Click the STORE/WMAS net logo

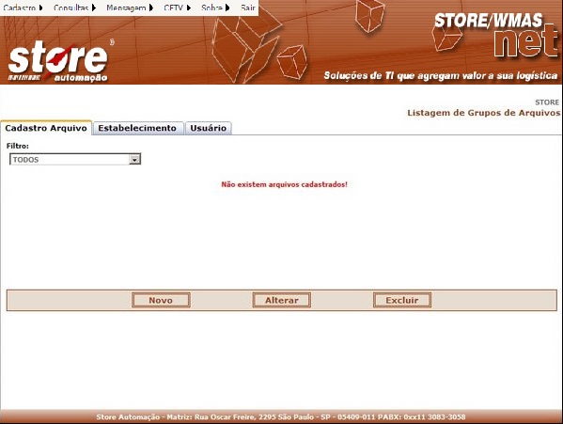[496, 35]
